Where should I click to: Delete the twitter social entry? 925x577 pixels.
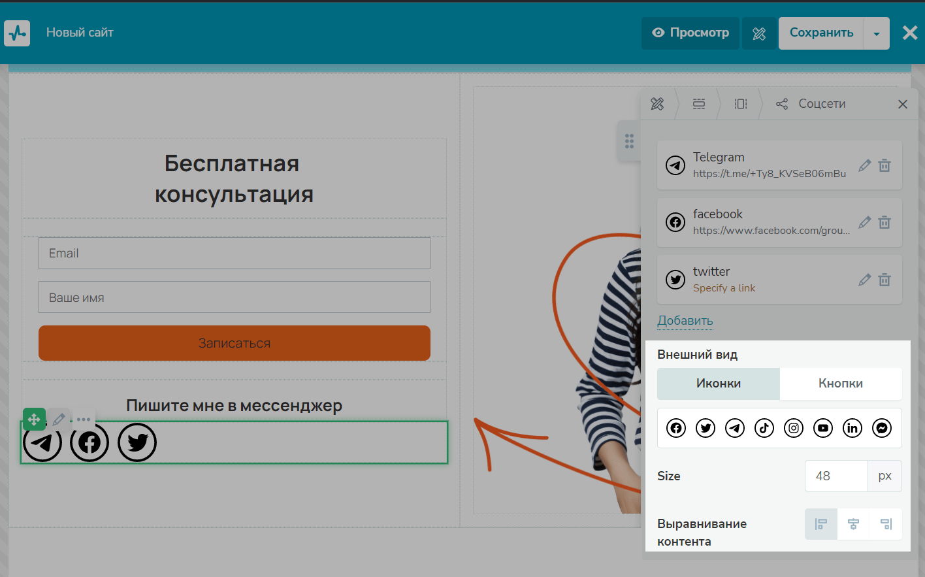pos(884,280)
